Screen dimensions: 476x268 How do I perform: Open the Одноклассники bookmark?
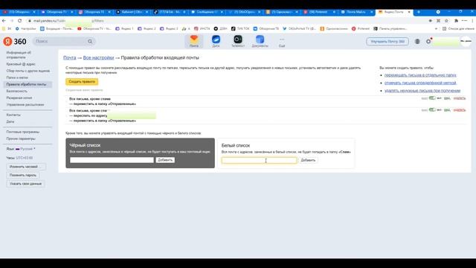(x=334, y=28)
